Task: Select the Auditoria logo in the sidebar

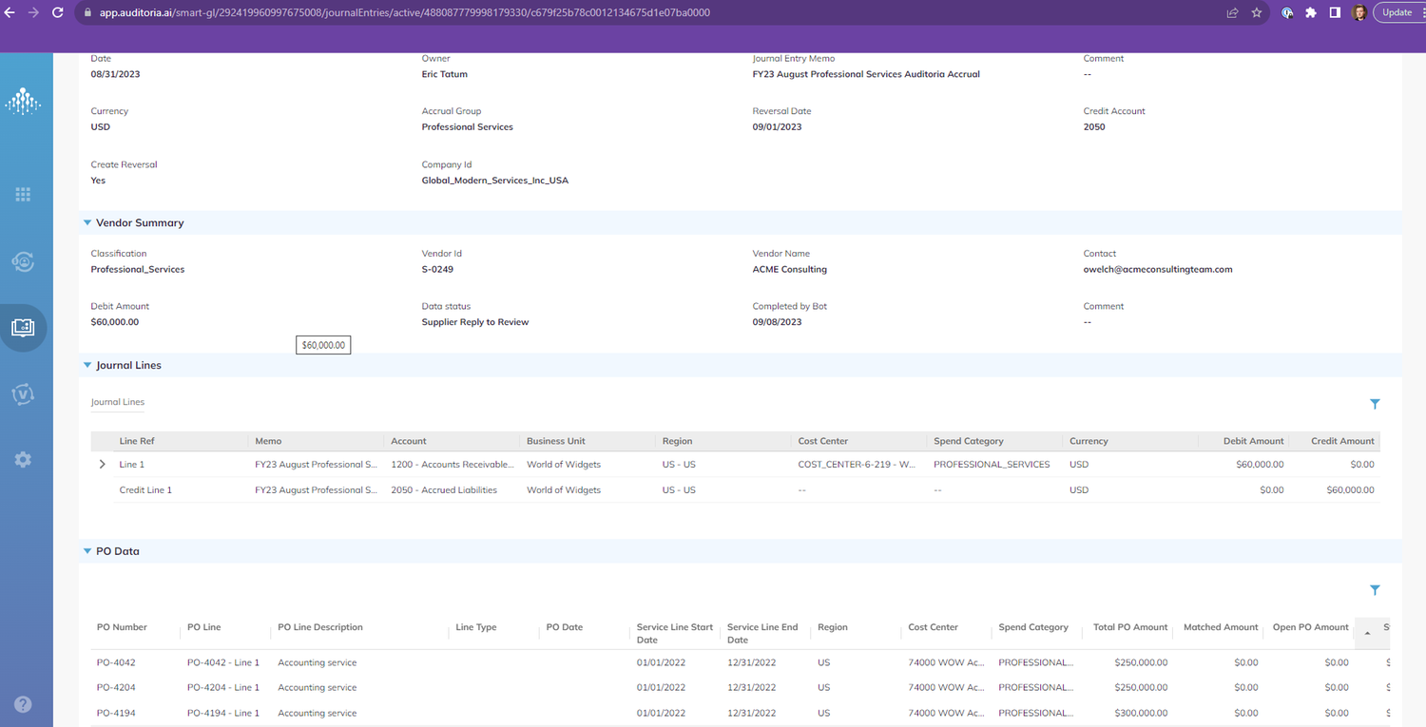Action: point(23,102)
